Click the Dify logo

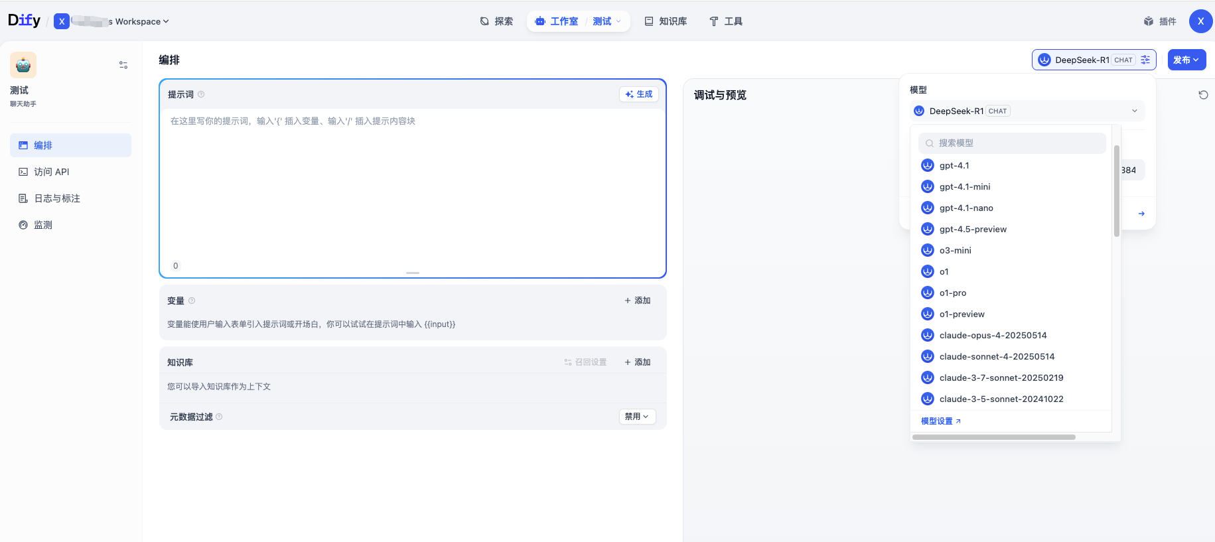24,21
